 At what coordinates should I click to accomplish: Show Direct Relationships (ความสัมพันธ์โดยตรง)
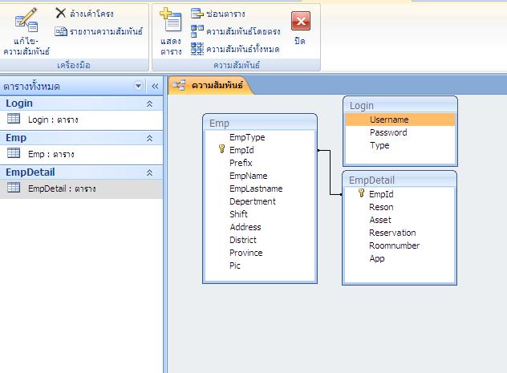[236, 31]
